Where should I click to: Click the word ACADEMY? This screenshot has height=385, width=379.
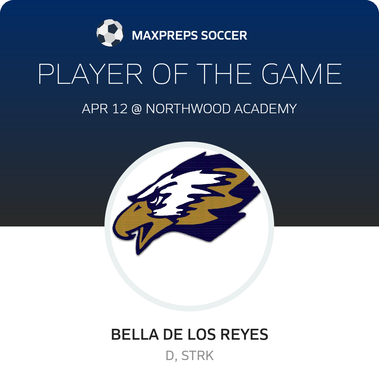[x=265, y=109]
